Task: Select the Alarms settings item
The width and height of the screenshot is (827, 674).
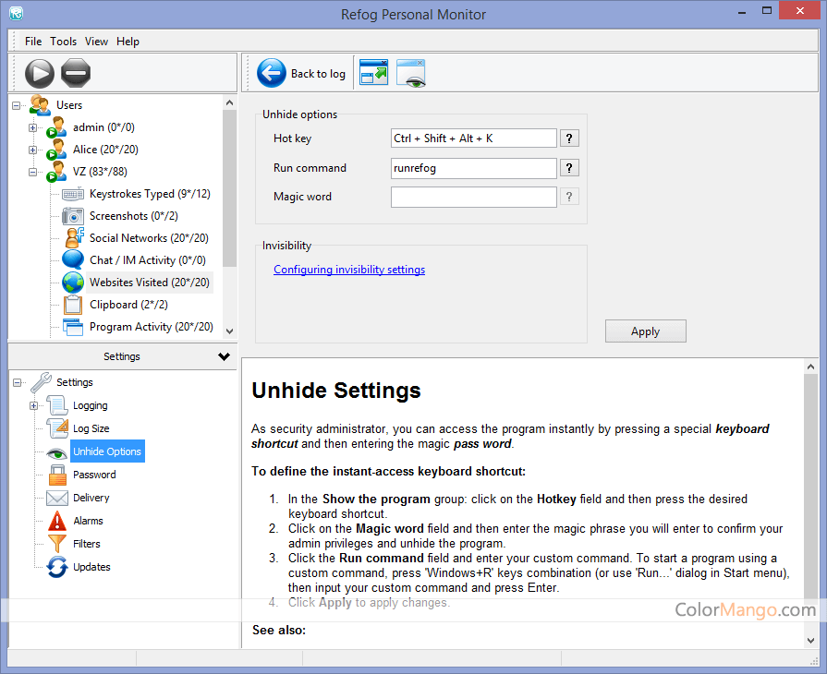Action: 88,521
